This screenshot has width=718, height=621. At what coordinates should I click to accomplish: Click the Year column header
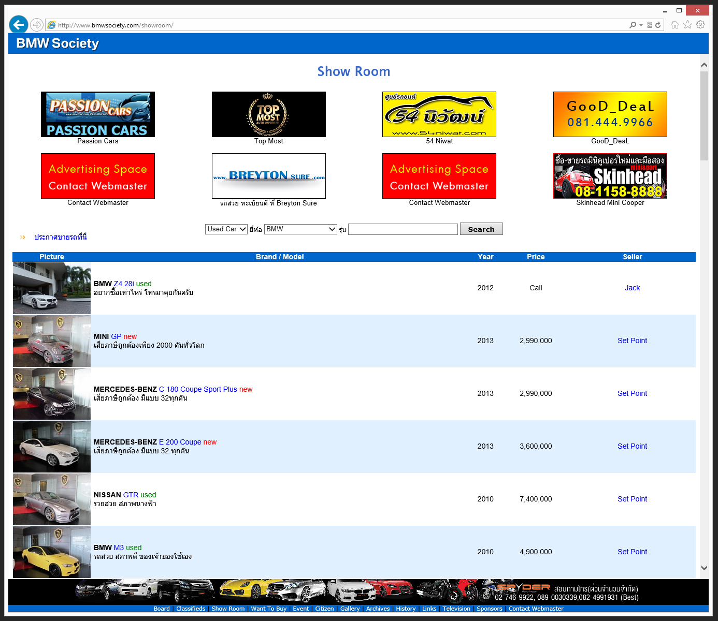[x=485, y=257]
